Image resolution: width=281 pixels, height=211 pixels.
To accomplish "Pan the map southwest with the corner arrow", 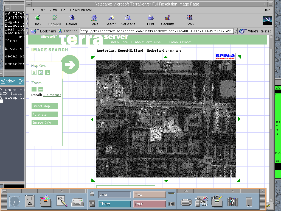I will (x=93, y=180).
